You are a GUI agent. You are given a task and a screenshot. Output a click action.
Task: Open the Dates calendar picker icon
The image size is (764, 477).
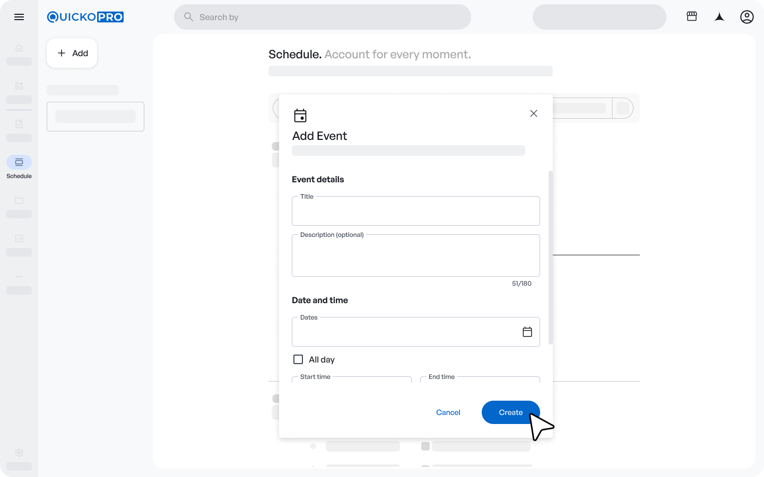coord(527,332)
